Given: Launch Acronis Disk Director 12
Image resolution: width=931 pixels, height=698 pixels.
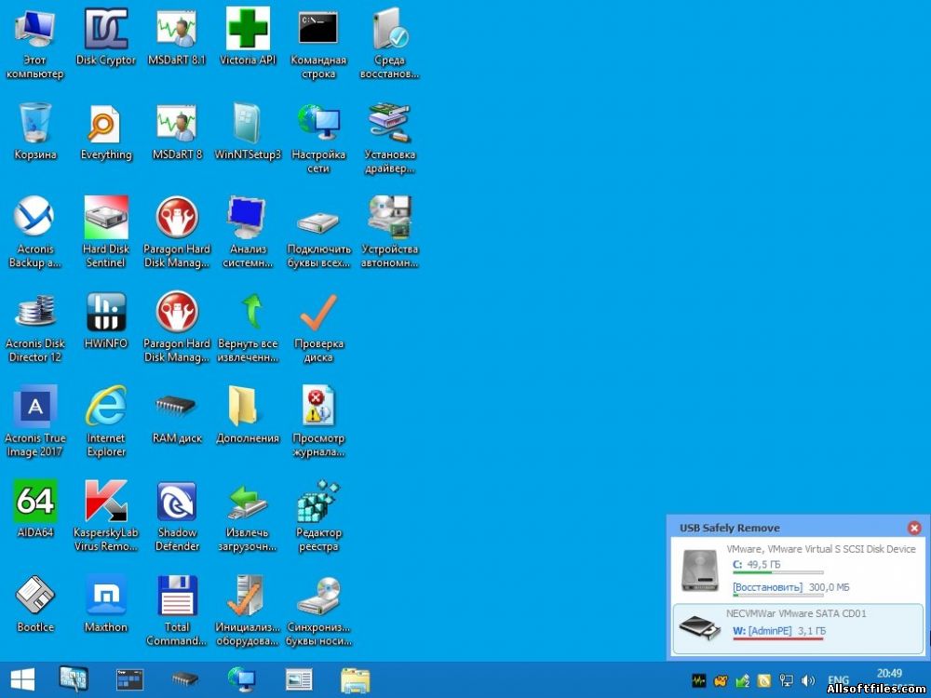Looking at the screenshot, I should pyautogui.click(x=35, y=327).
